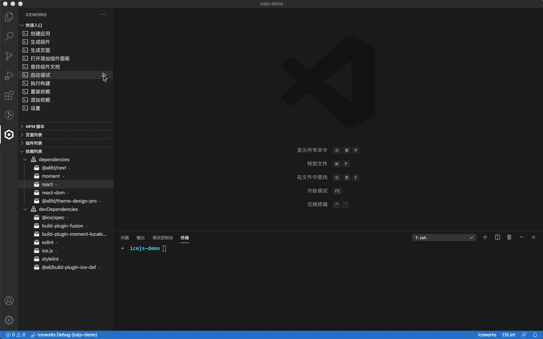Expand the NPM 脚本 section
Viewport: 543px width, 339px height.
click(66, 127)
